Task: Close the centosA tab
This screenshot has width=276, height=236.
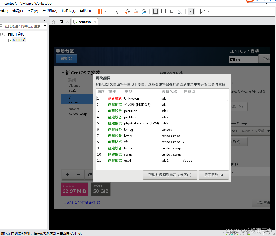Action: (95, 22)
